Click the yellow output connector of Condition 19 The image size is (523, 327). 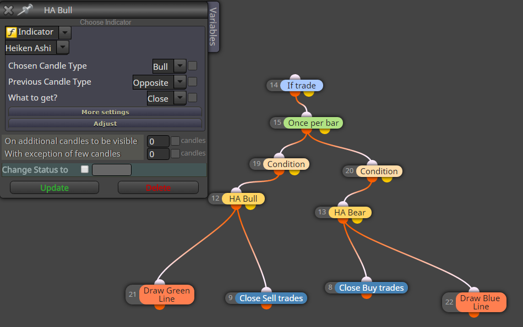point(294,172)
